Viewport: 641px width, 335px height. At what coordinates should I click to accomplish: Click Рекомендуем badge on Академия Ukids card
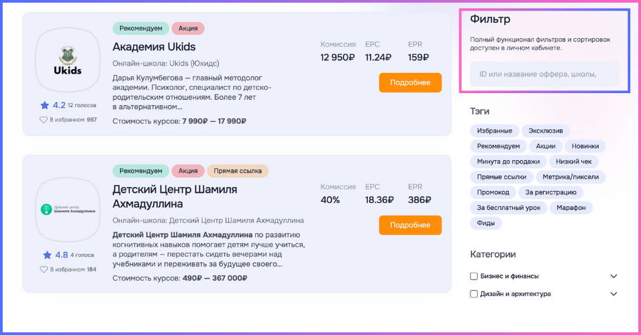(x=141, y=28)
